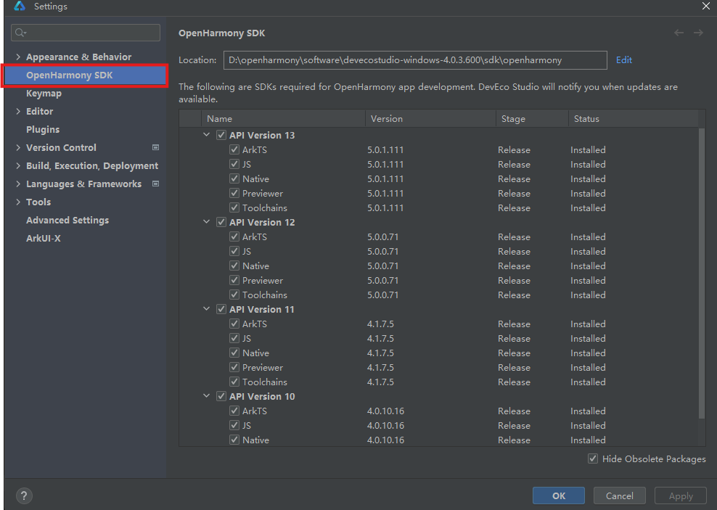Uncheck Previewer under API Version 12

pyautogui.click(x=234, y=281)
